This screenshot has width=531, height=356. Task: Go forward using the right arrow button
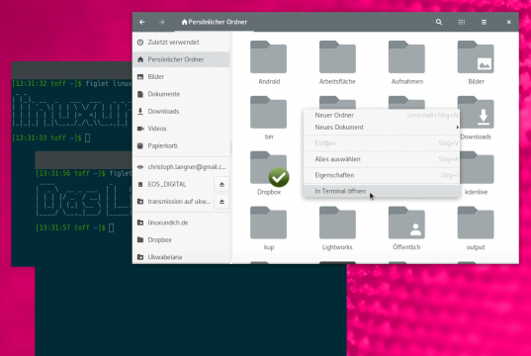161,22
